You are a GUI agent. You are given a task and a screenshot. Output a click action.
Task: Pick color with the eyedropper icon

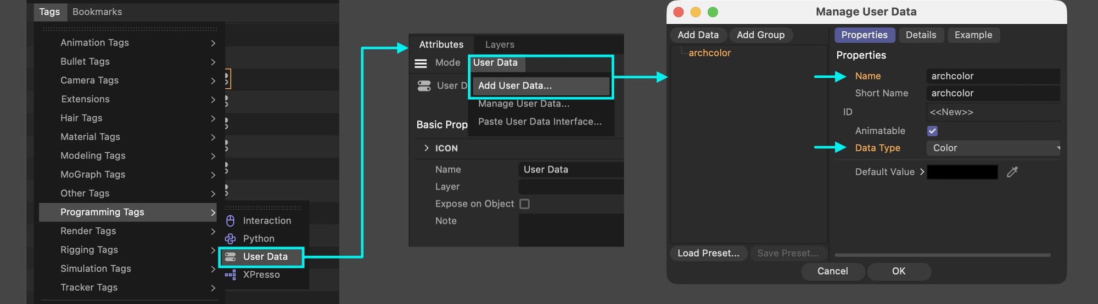1012,172
